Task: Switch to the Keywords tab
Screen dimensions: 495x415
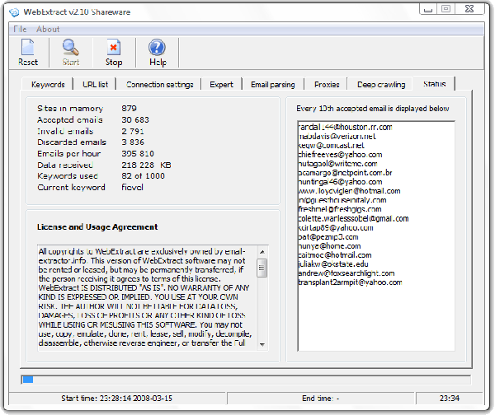Action: (48, 84)
